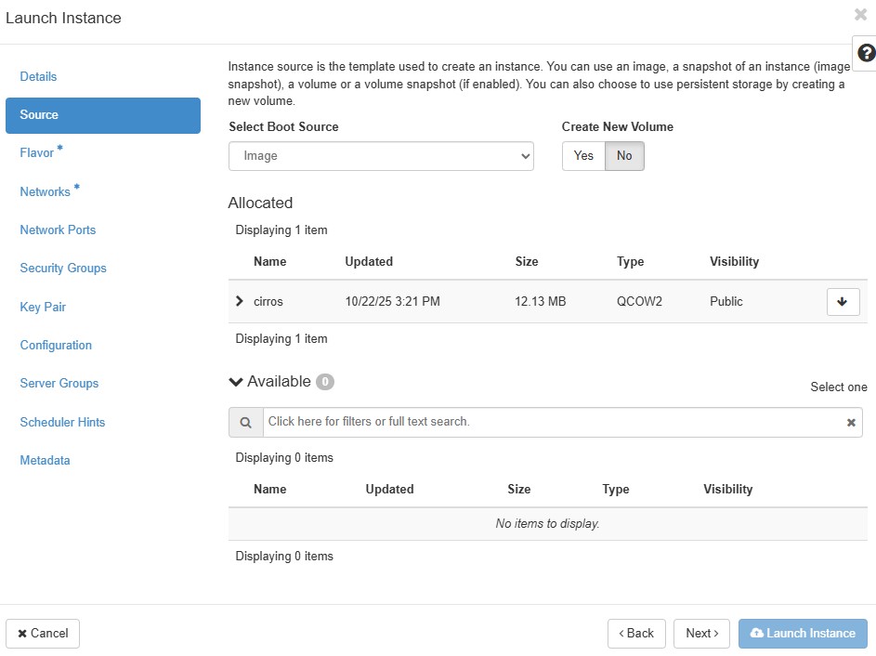Click the Next button

[701, 633]
